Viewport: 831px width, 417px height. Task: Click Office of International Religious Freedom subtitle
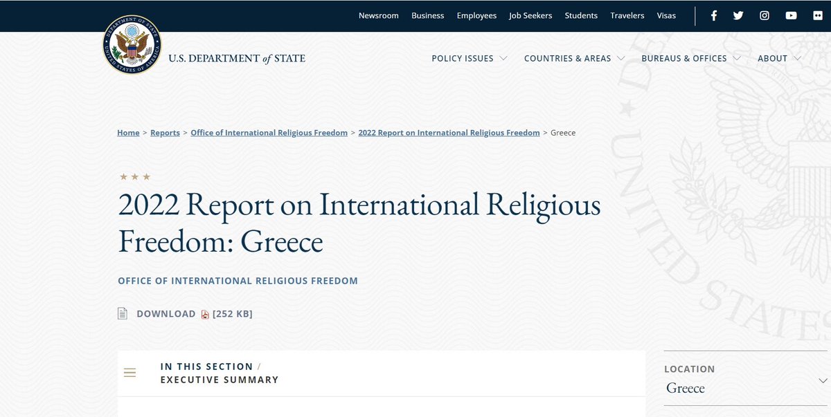pyautogui.click(x=238, y=281)
